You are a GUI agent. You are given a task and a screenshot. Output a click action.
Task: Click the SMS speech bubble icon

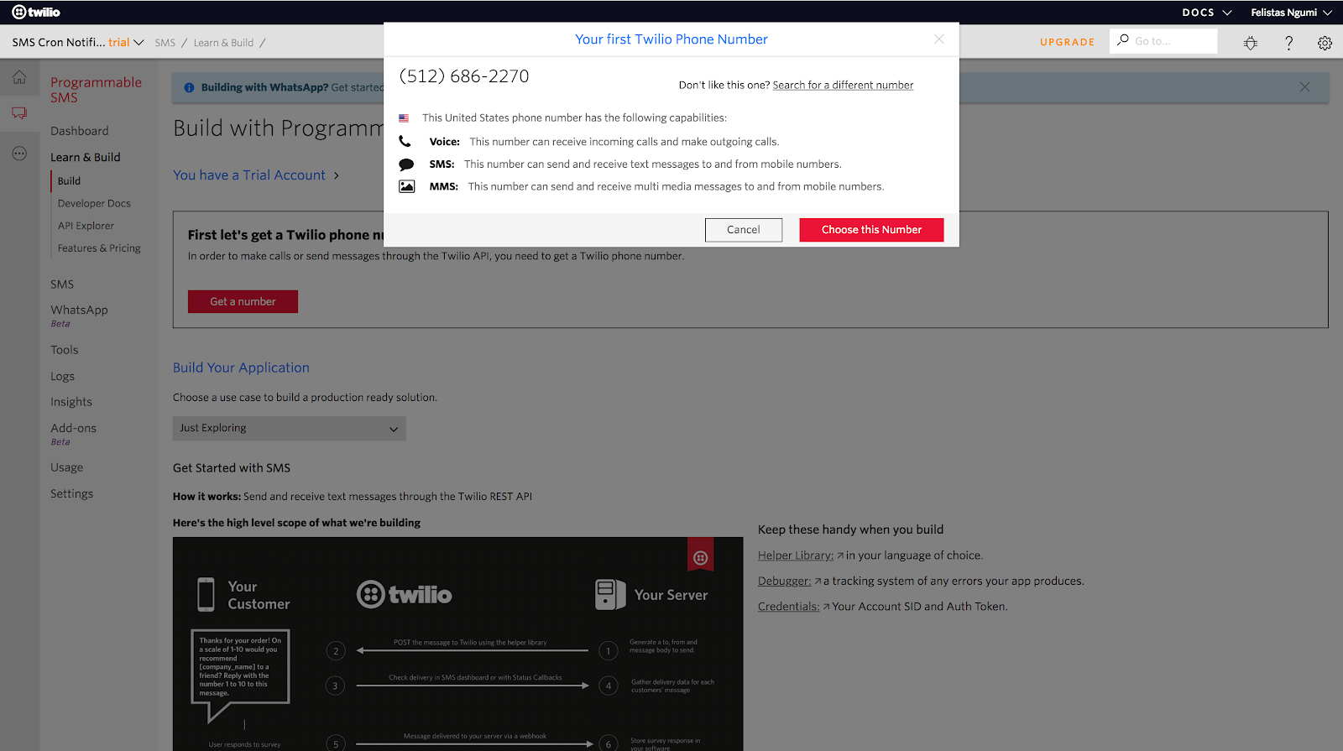click(x=406, y=164)
